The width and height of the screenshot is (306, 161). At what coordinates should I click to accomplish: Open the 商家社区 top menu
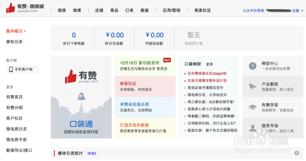(203, 10)
